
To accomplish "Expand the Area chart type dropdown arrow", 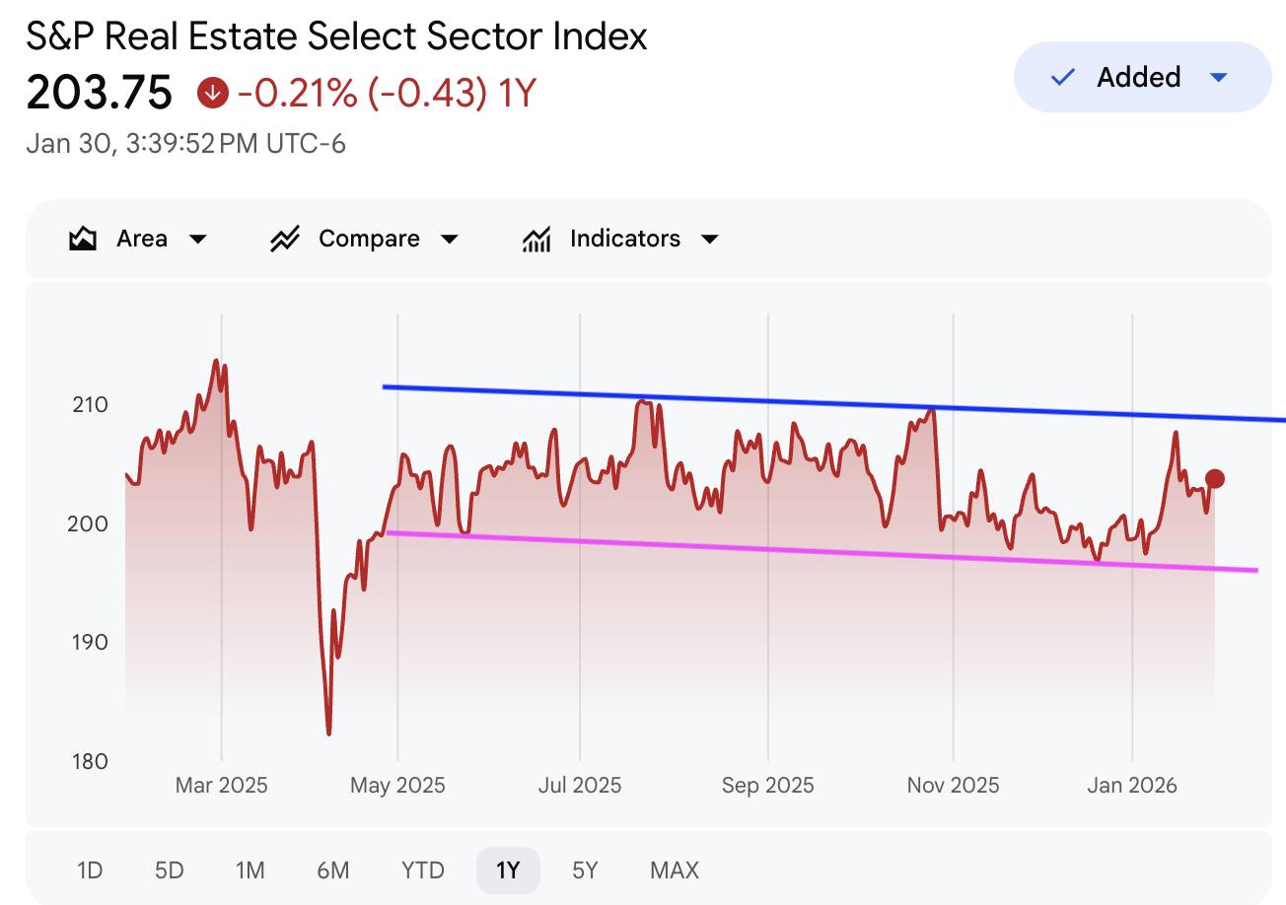I will point(197,239).
